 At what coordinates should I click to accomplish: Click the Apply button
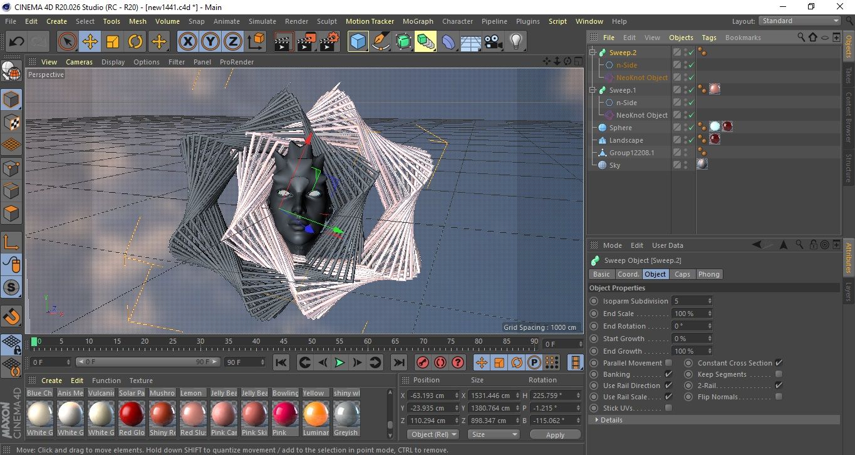point(555,434)
